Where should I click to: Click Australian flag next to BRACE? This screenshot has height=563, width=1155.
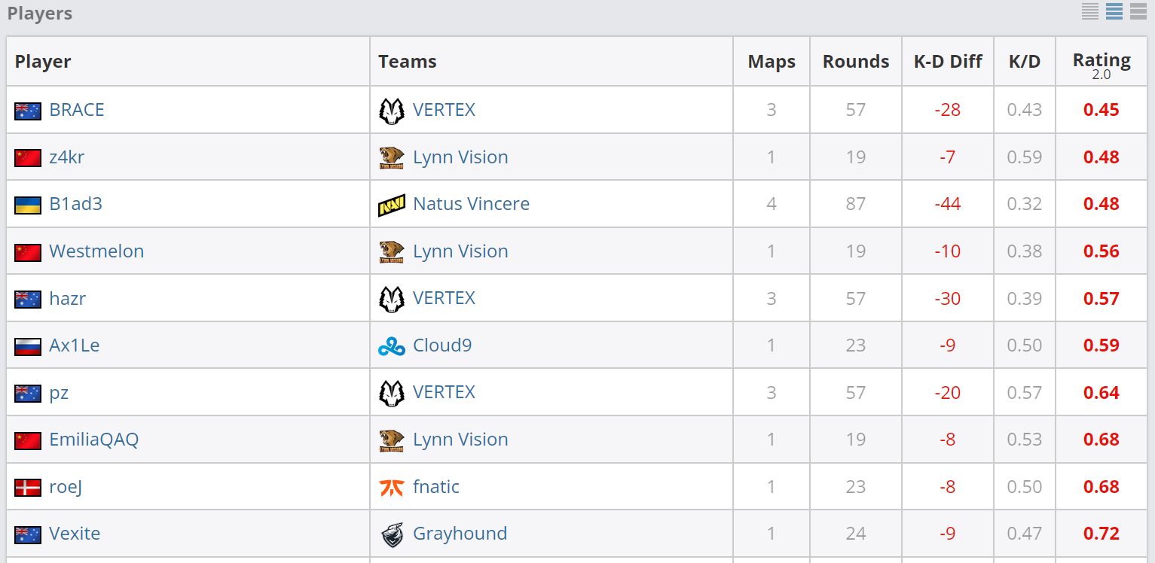point(28,111)
